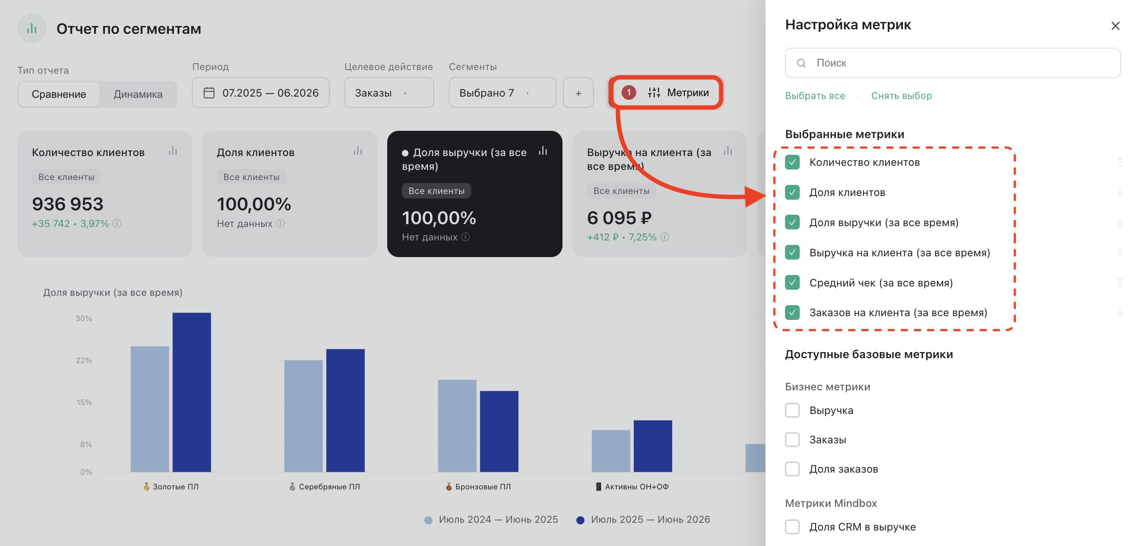Grab drag handle of Выручка на клиента row
Image resolution: width=1138 pixels, height=546 pixels.
pyautogui.click(x=1120, y=253)
